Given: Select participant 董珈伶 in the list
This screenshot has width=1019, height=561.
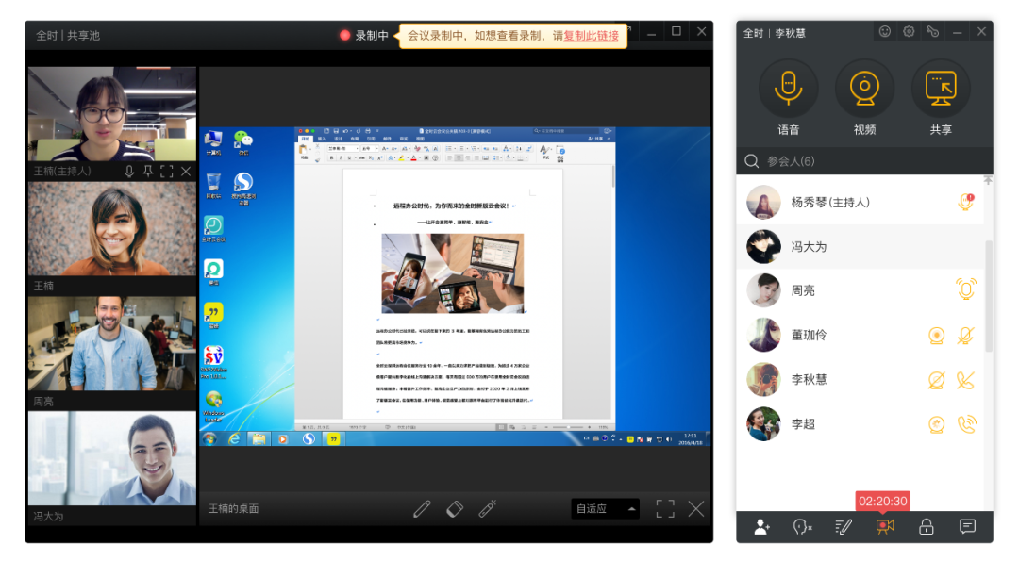Looking at the screenshot, I should coord(860,335).
